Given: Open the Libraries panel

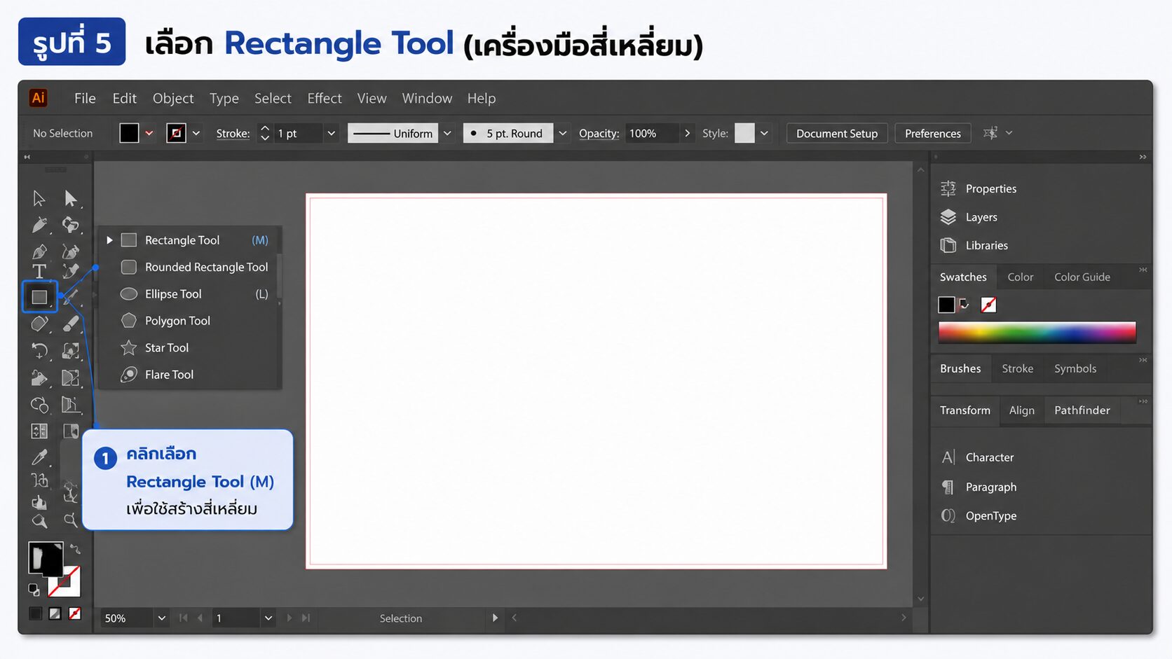Looking at the screenshot, I should point(974,245).
